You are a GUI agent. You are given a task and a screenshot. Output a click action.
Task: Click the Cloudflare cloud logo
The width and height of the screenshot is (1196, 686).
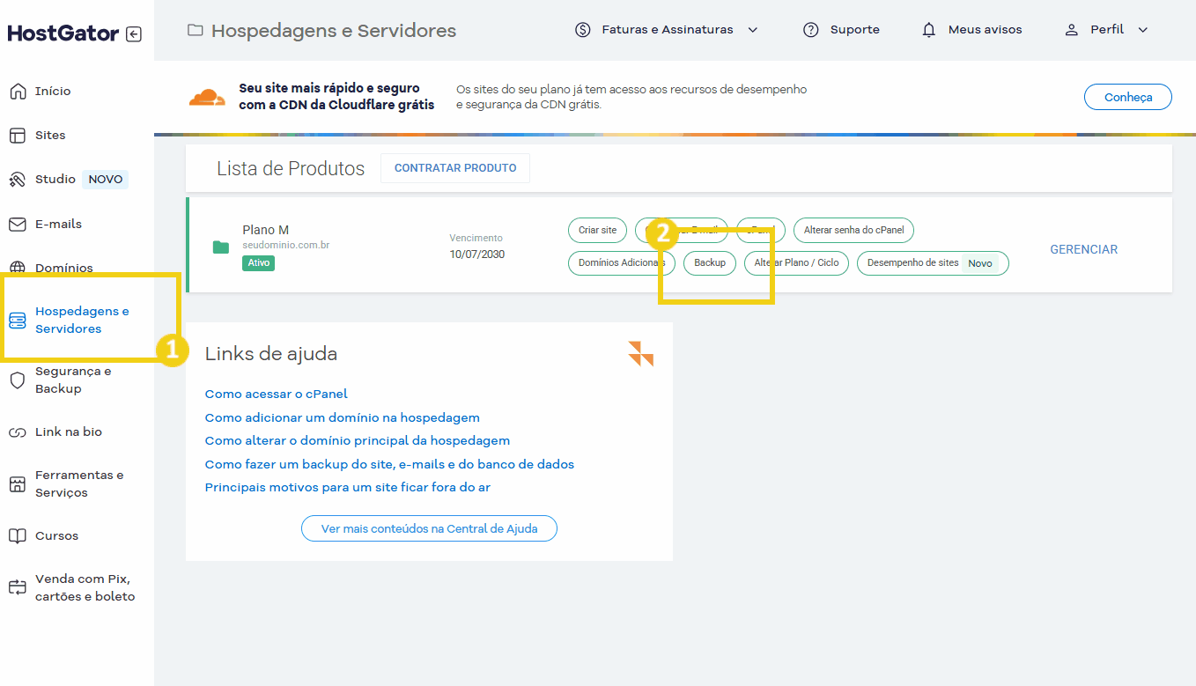(208, 98)
